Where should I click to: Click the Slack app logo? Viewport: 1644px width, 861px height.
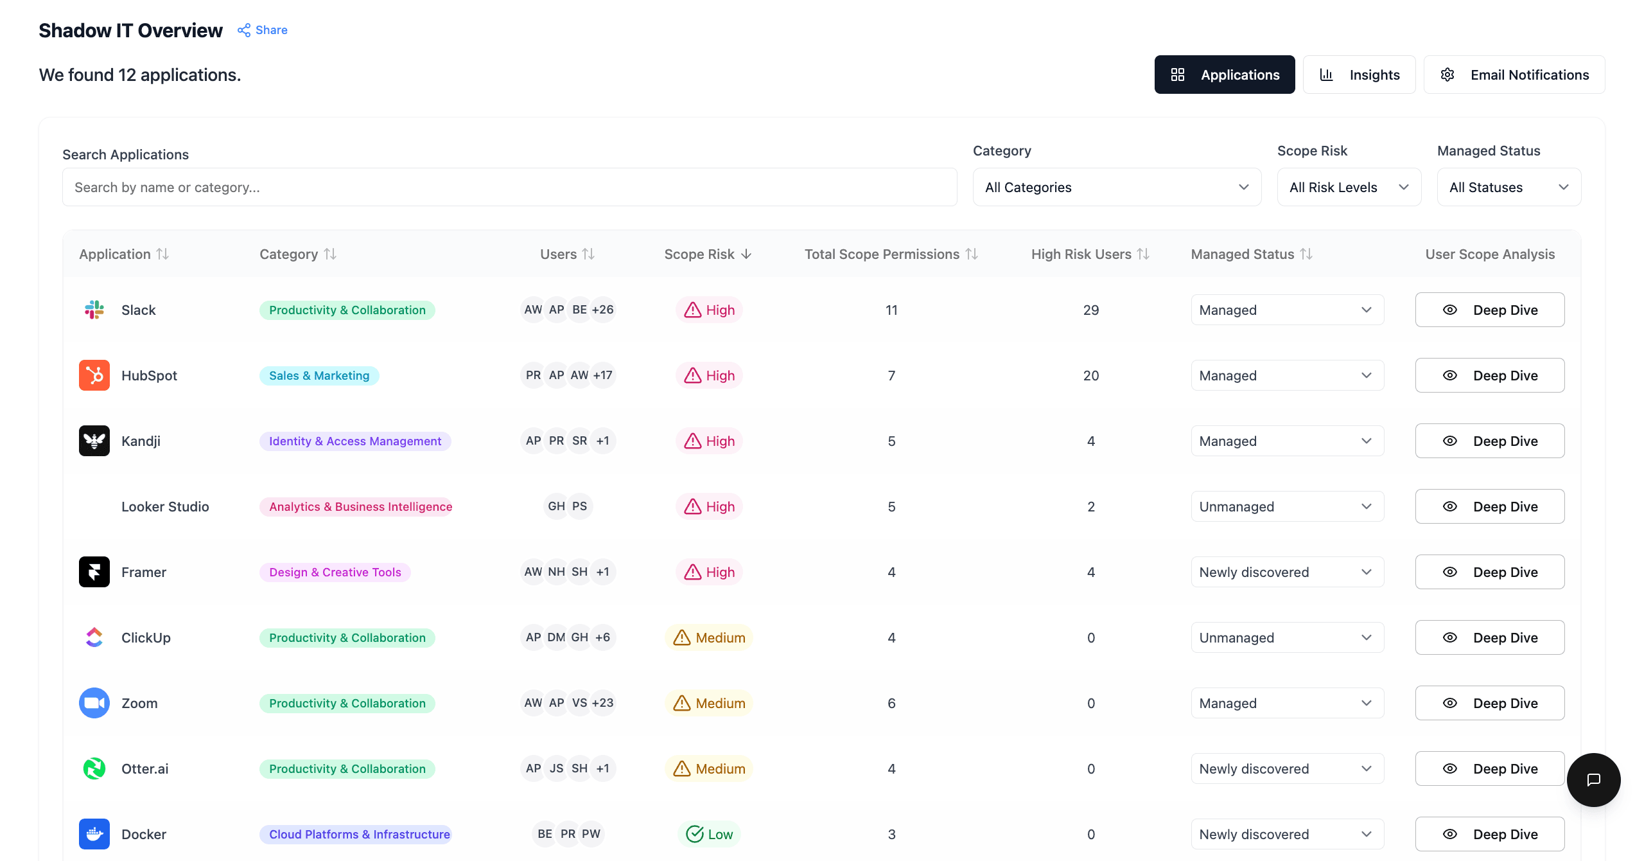(x=94, y=310)
